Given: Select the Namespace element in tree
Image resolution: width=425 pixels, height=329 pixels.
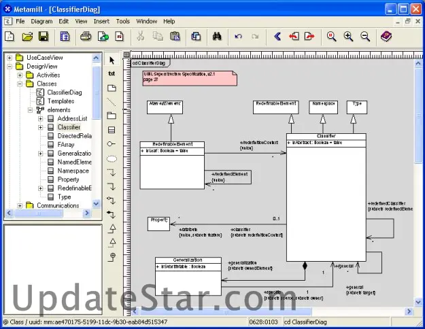Looking at the screenshot, I should 73,171.
